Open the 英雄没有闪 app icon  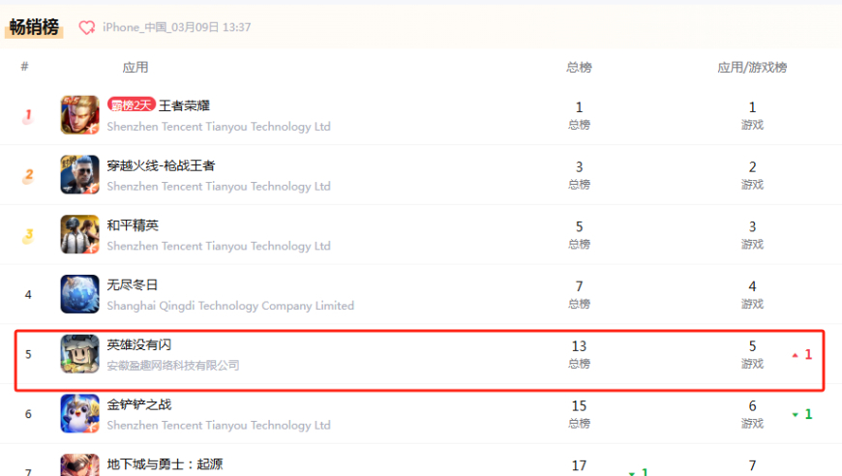point(79,354)
